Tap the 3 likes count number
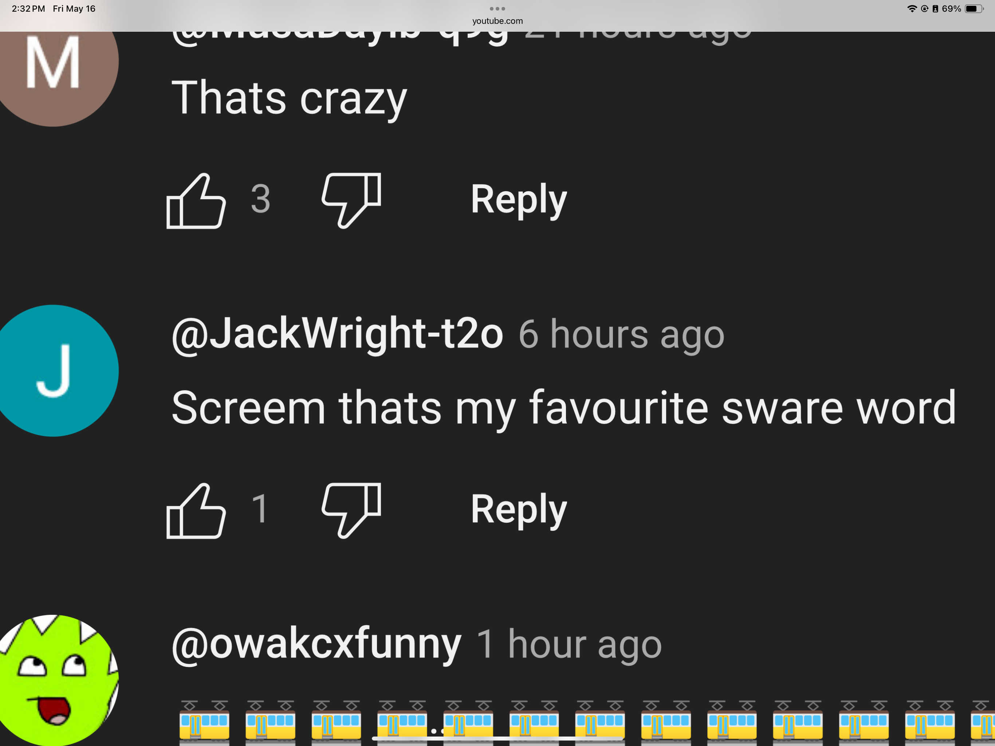The width and height of the screenshot is (995, 746). [260, 199]
